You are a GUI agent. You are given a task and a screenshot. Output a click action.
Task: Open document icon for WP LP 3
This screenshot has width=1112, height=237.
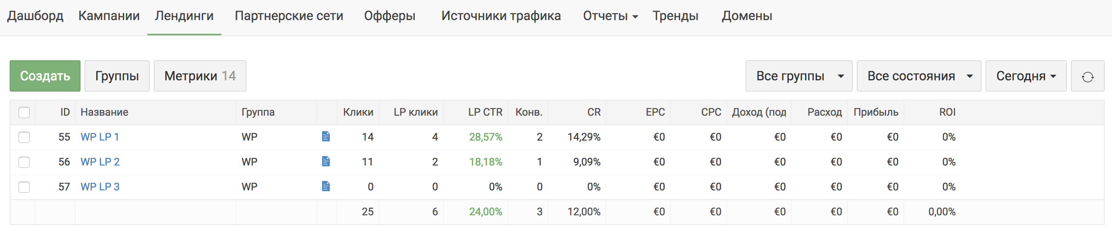pyautogui.click(x=326, y=186)
